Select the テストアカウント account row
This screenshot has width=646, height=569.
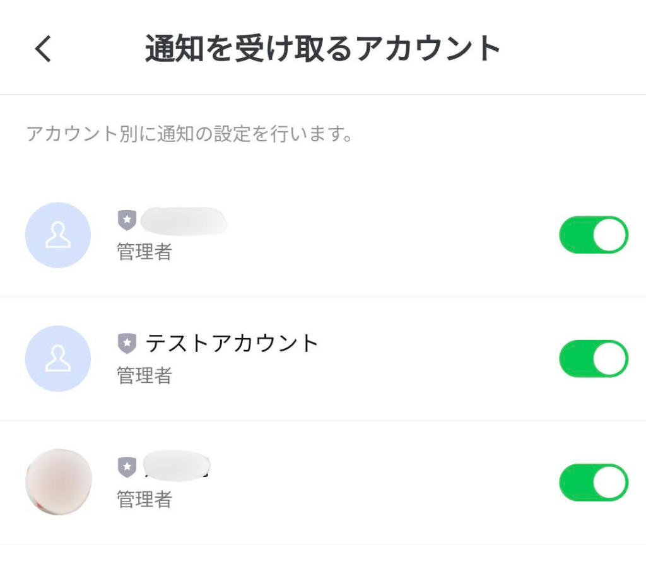click(323, 358)
